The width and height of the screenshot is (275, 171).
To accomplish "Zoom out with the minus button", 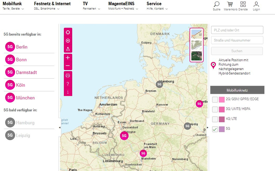I will 68,66.
